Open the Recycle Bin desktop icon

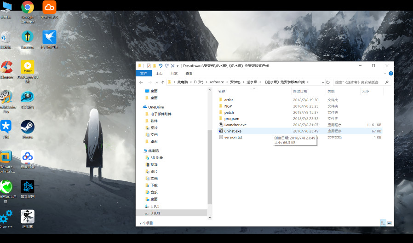(5, 40)
